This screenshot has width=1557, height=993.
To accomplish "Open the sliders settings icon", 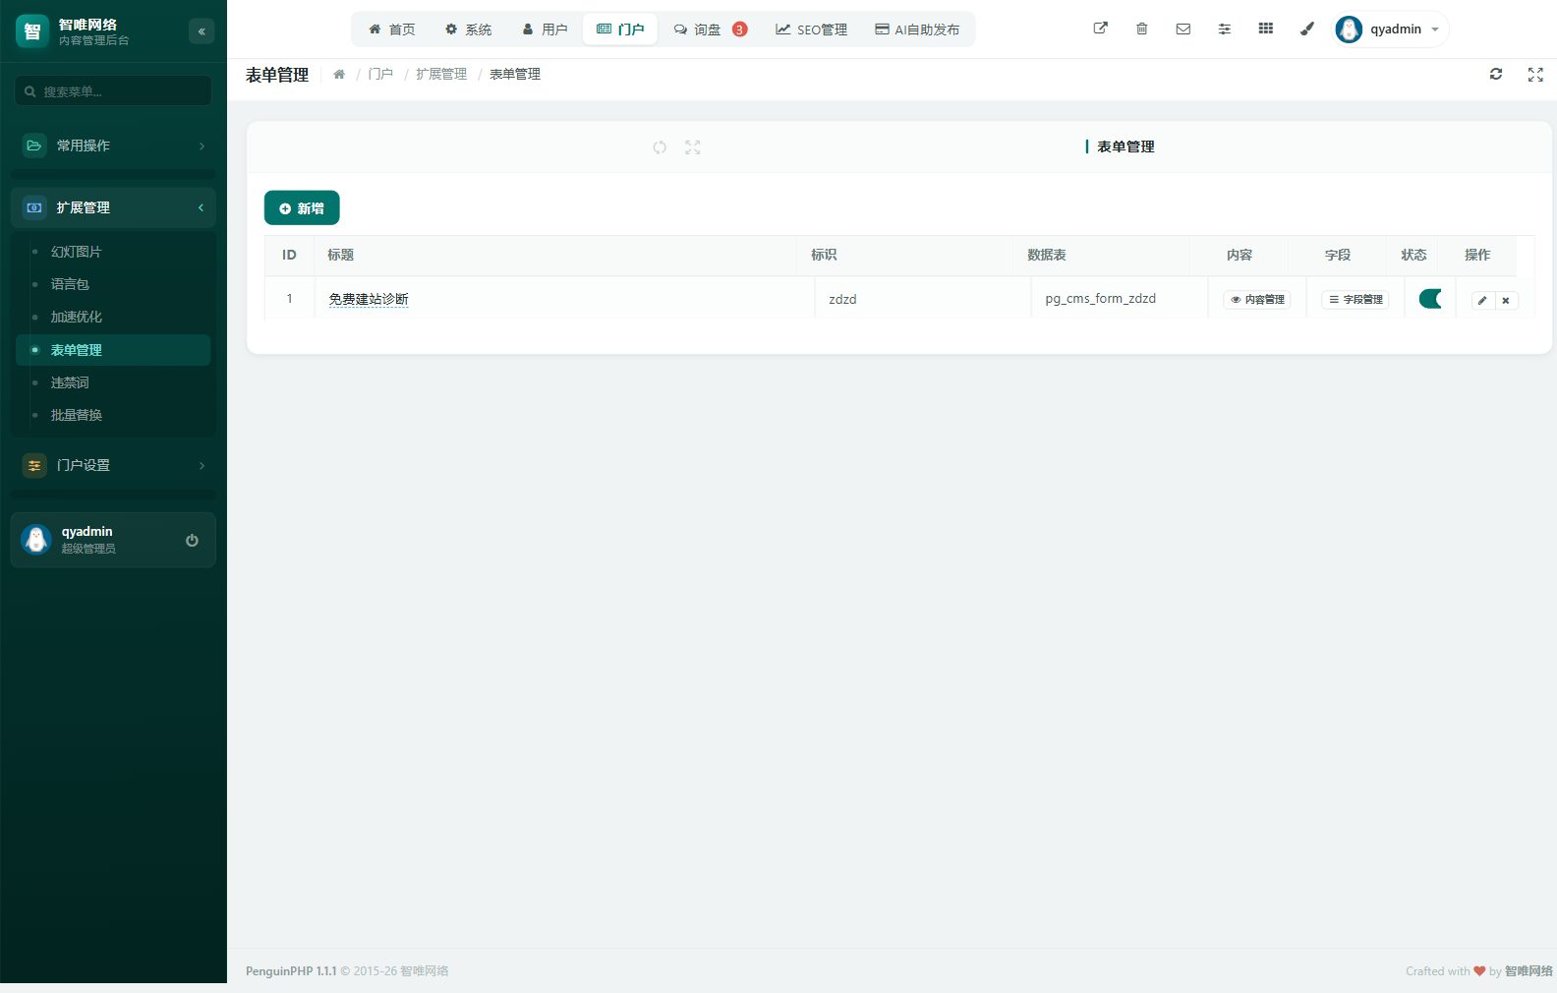I will [x=1225, y=29].
